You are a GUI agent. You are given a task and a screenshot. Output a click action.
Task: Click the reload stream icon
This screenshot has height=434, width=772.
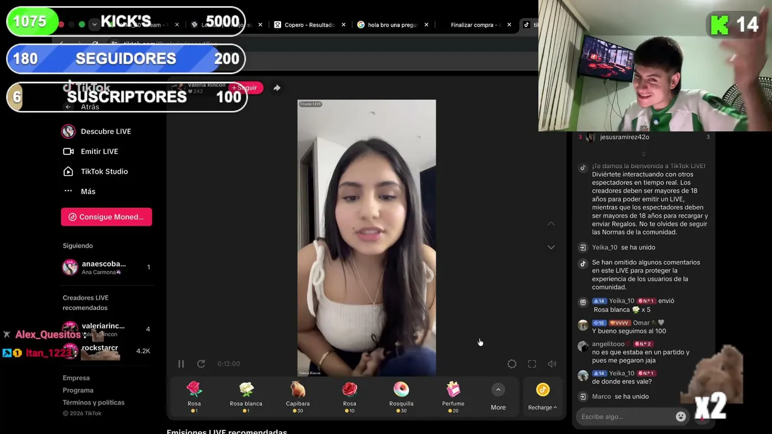tap(201, 363)
